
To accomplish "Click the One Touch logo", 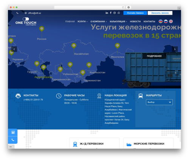I will pyautogui.click(x=26, y=22).
